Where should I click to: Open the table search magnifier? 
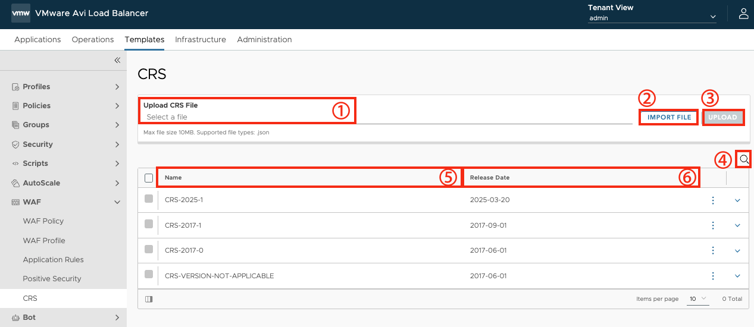tap(744, 159)
